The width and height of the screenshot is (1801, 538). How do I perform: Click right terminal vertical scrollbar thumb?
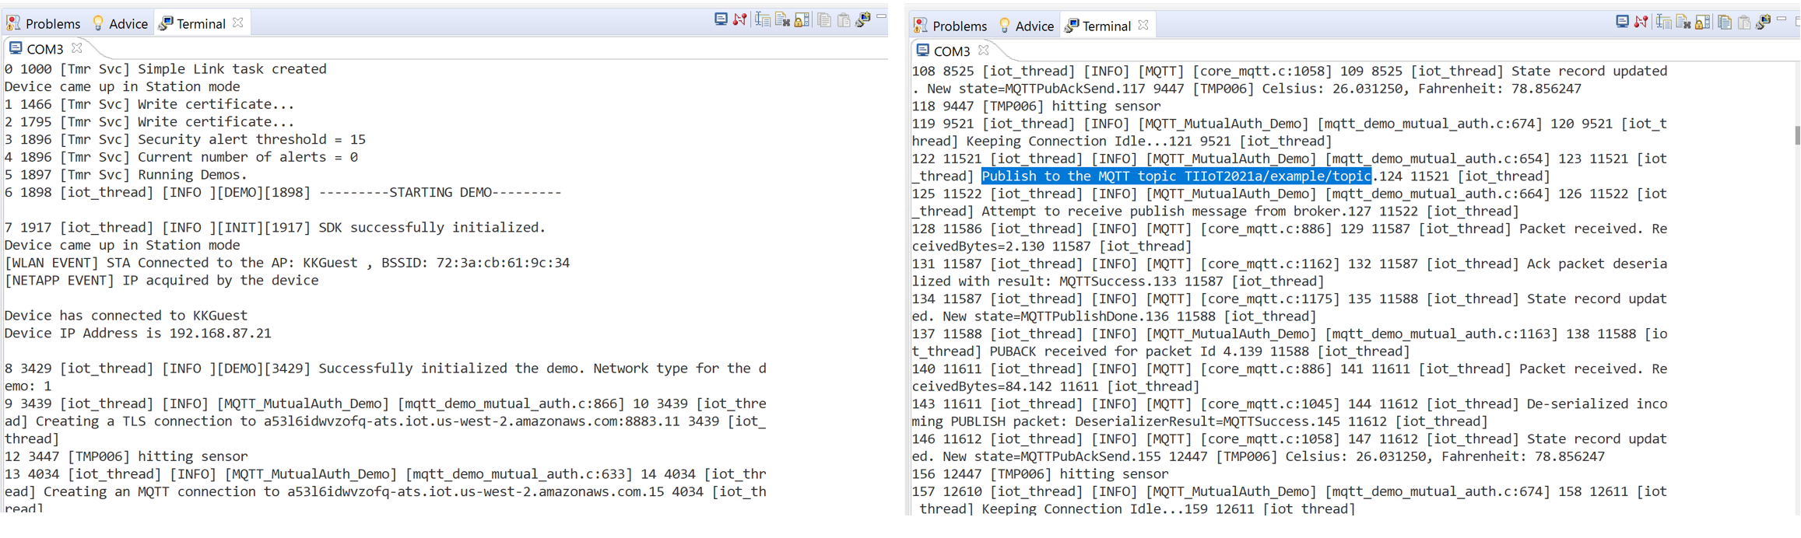1797,134
